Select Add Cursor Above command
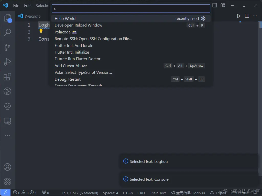The image size is (262, 196). [x=131, y=66]
